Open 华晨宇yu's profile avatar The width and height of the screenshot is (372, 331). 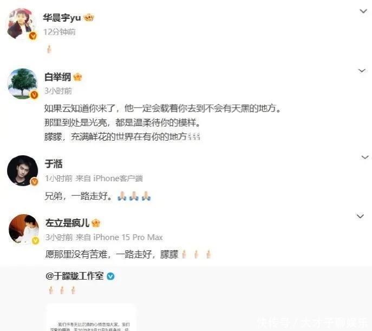tap(21, 23)
